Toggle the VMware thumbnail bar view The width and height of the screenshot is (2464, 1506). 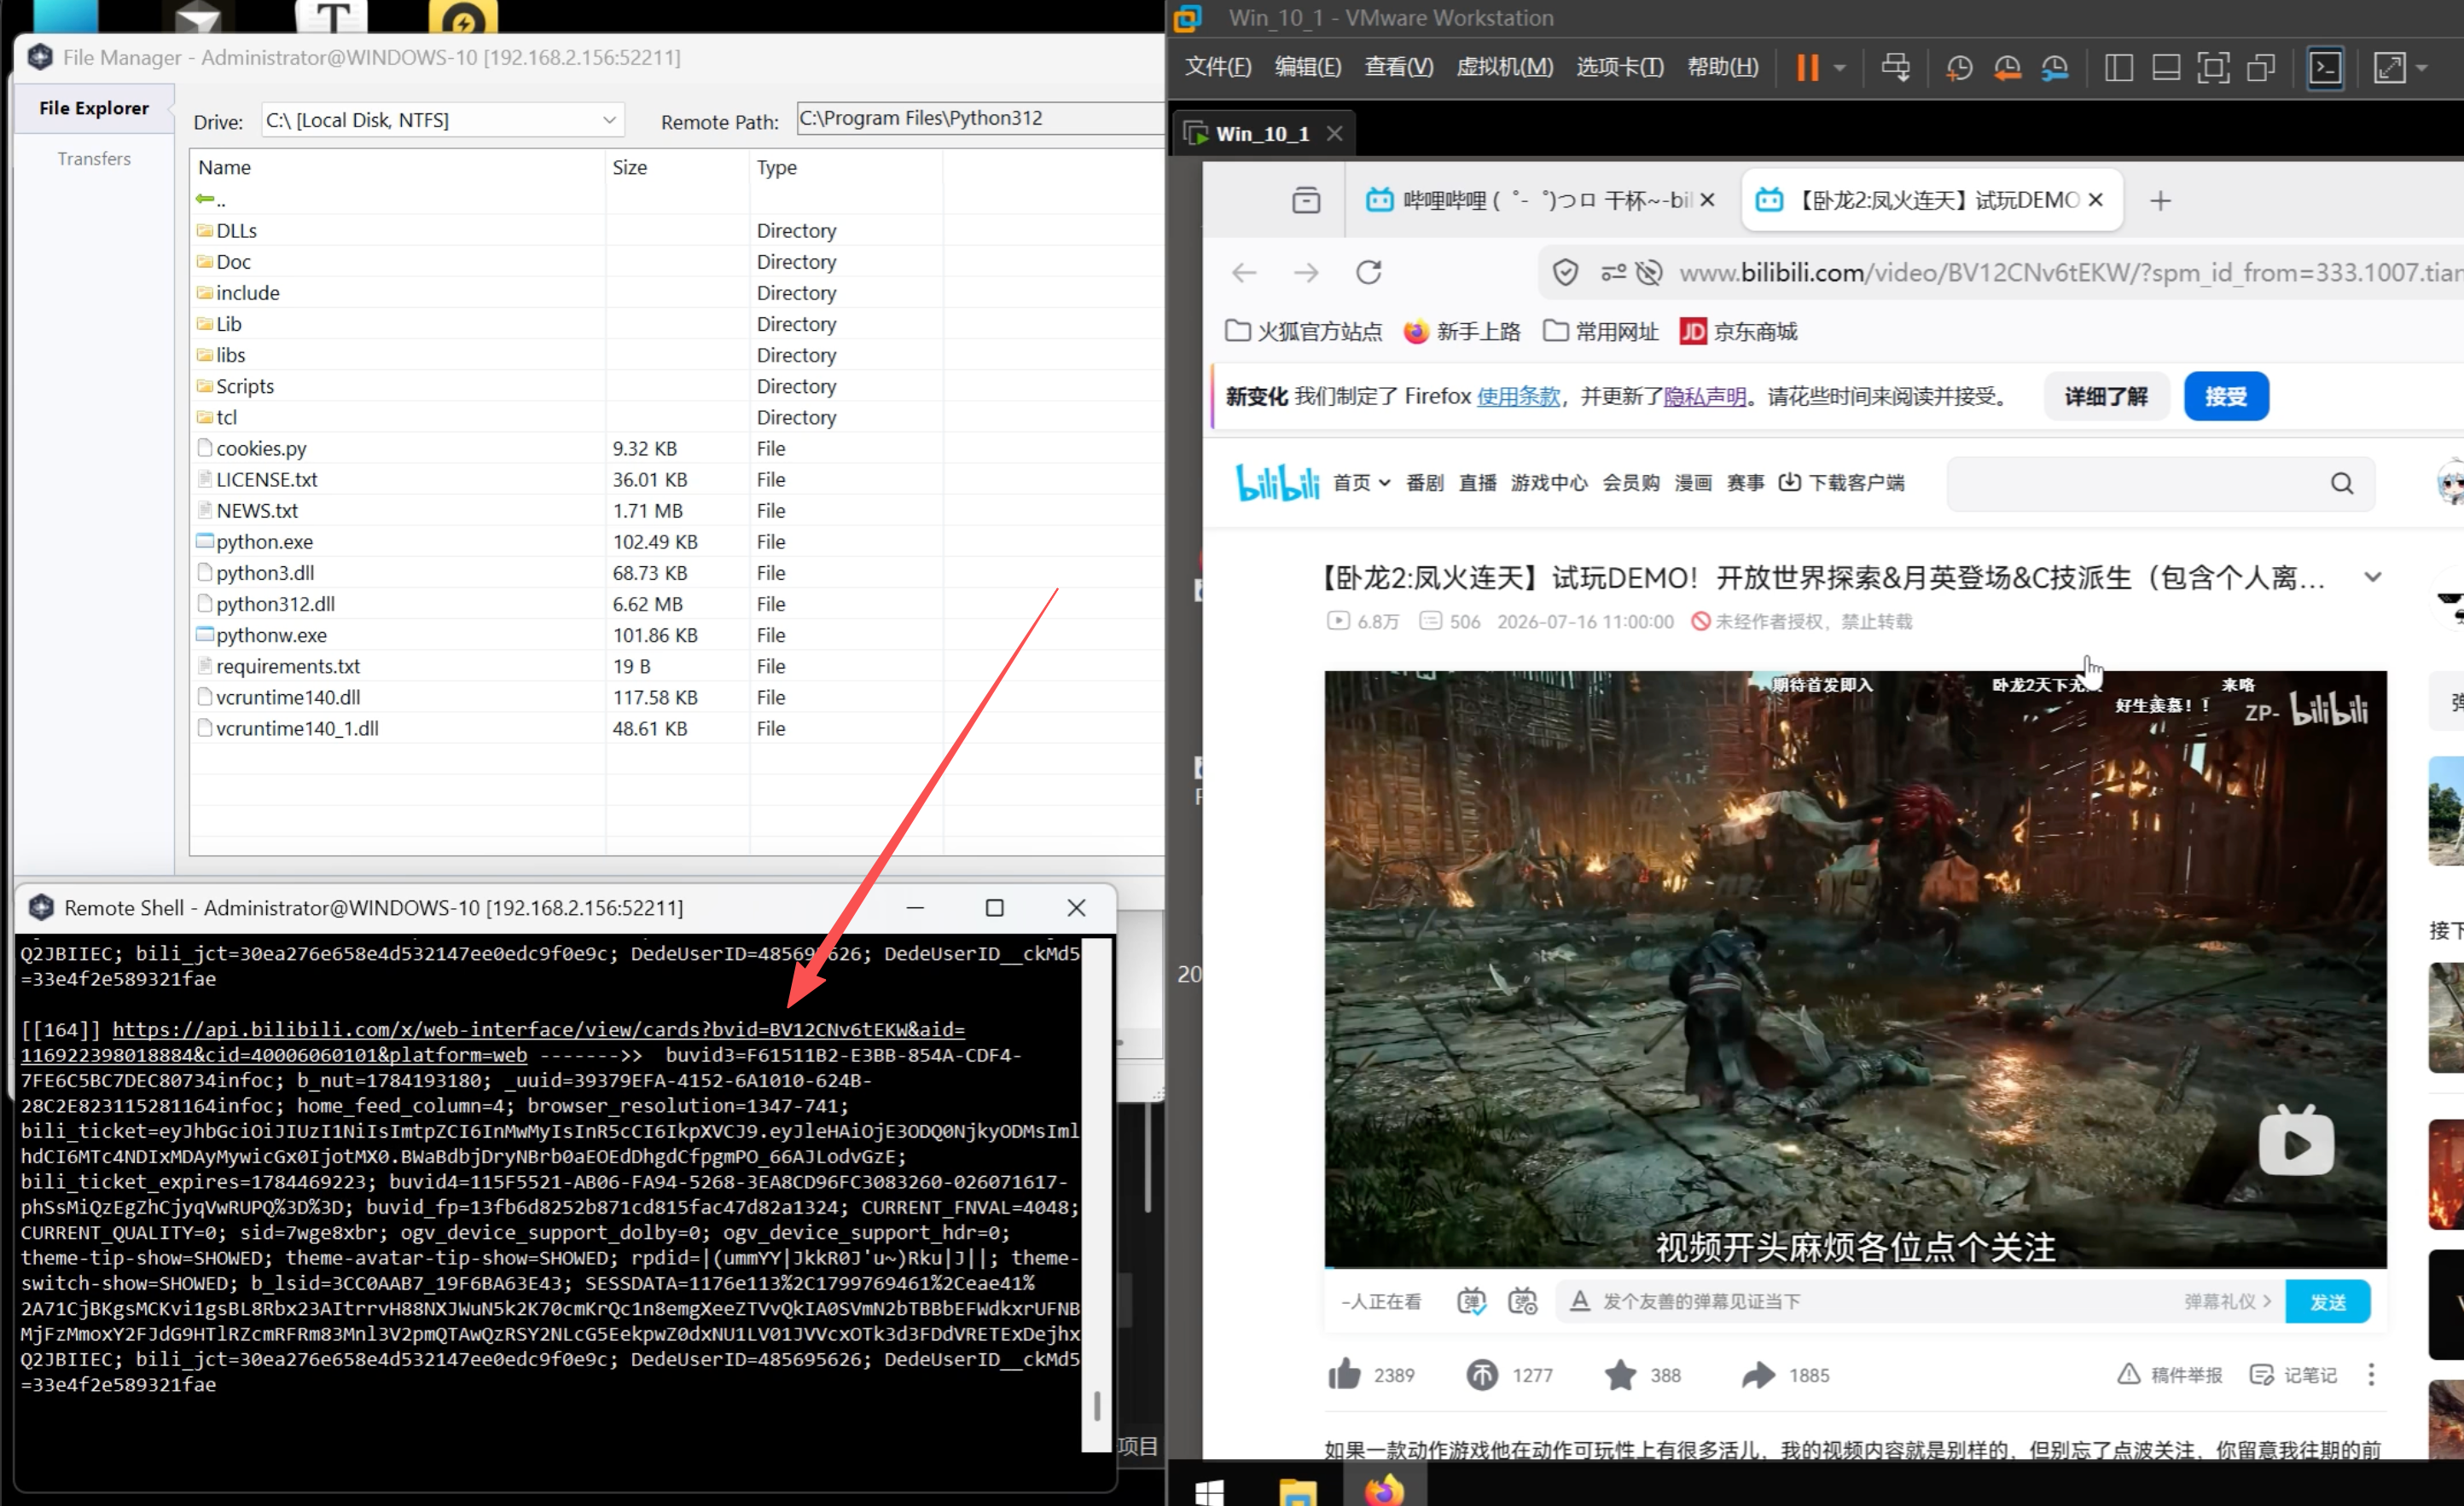pos(2166,68)
